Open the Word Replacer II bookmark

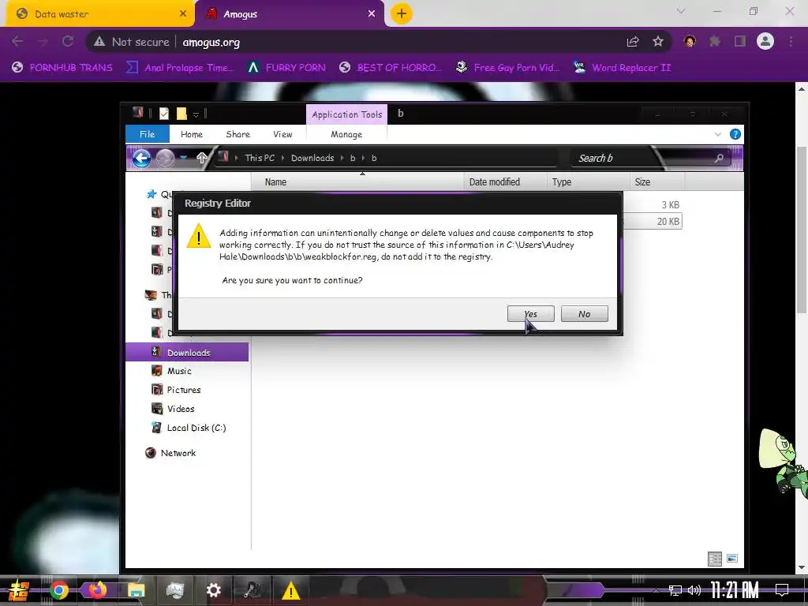tap(622, 68)
